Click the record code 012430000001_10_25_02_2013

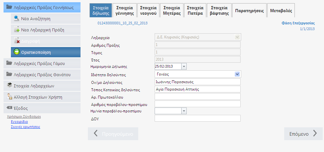click(123, 23)
